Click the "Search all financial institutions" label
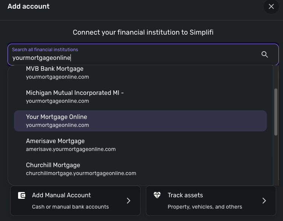Viewport: 283px width, 221px height. (x=45, y=49)
